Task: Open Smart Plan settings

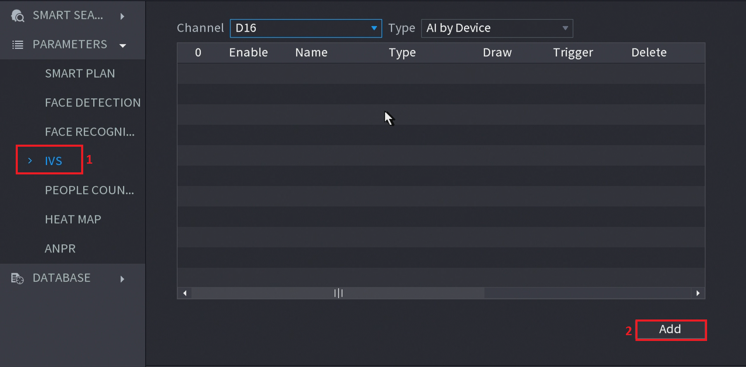Action: (80, 74)
